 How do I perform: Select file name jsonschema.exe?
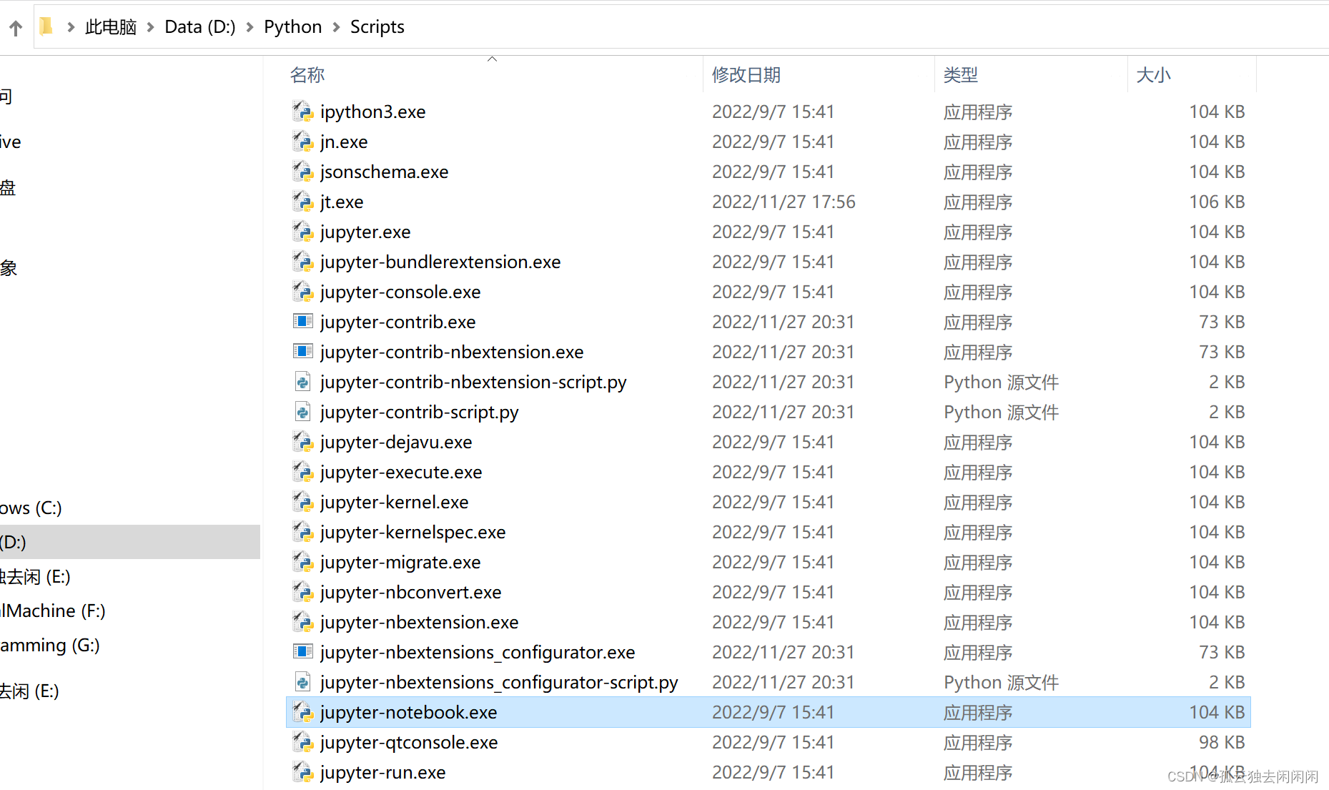click(x=385, y=172)
